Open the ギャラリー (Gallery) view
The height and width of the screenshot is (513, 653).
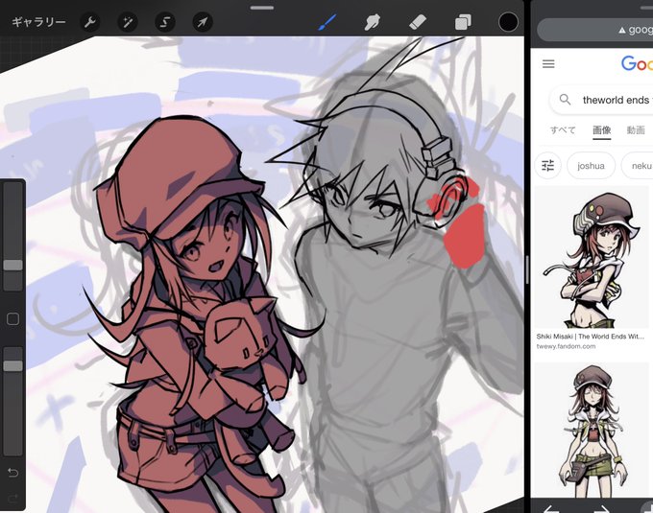38,22
